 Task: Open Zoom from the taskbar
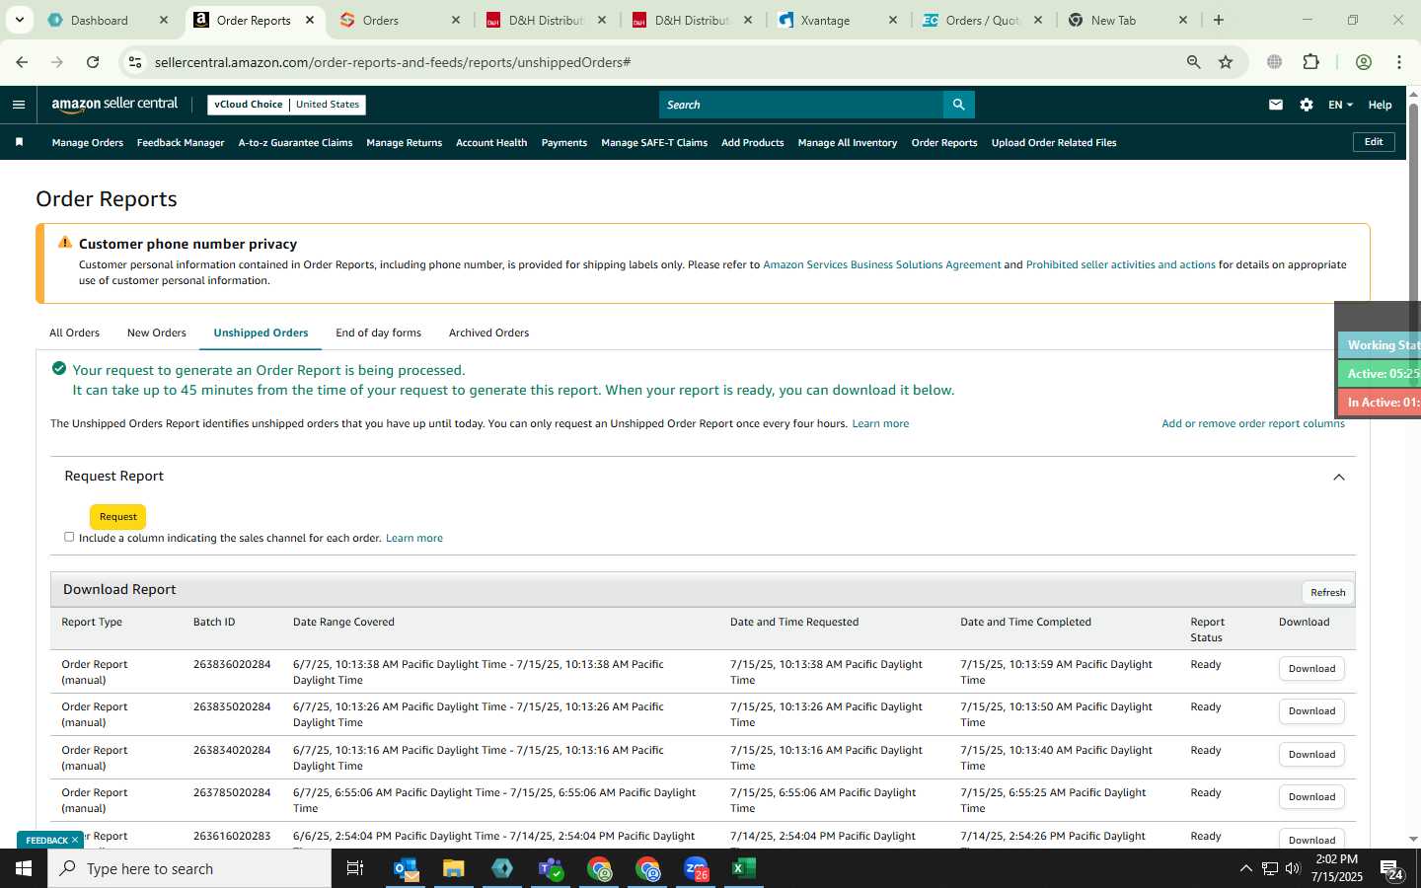click(x=696, y=868)
